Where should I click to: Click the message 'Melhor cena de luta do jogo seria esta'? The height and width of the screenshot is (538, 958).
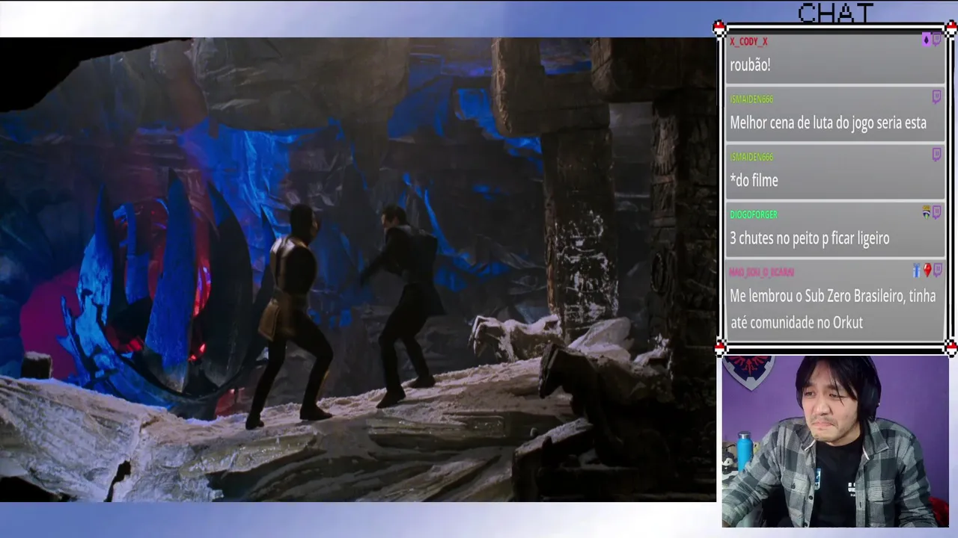click(828, 123)
